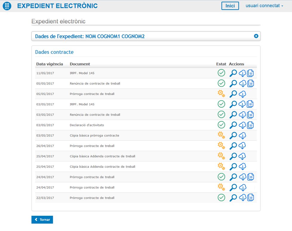Click the document icon for 22/03/2017 Pròrroga contracte
The height and width of the screenshot is (231, 292).
[250, 198]
